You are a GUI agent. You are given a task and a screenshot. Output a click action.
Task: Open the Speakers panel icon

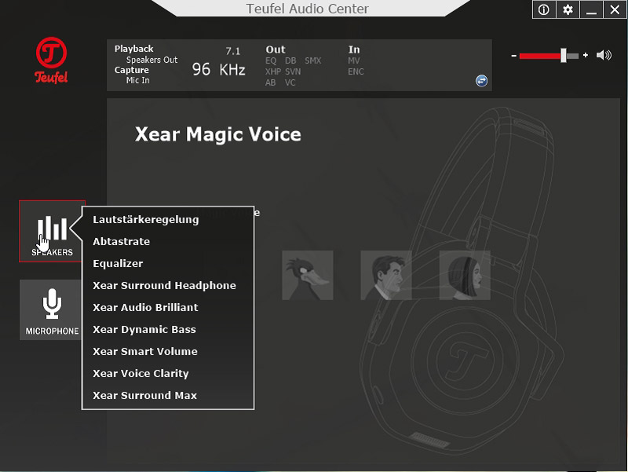point(52,231)
